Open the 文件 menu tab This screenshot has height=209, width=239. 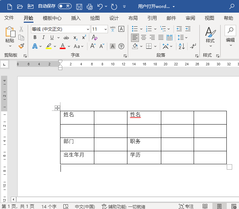click(9, 18)
